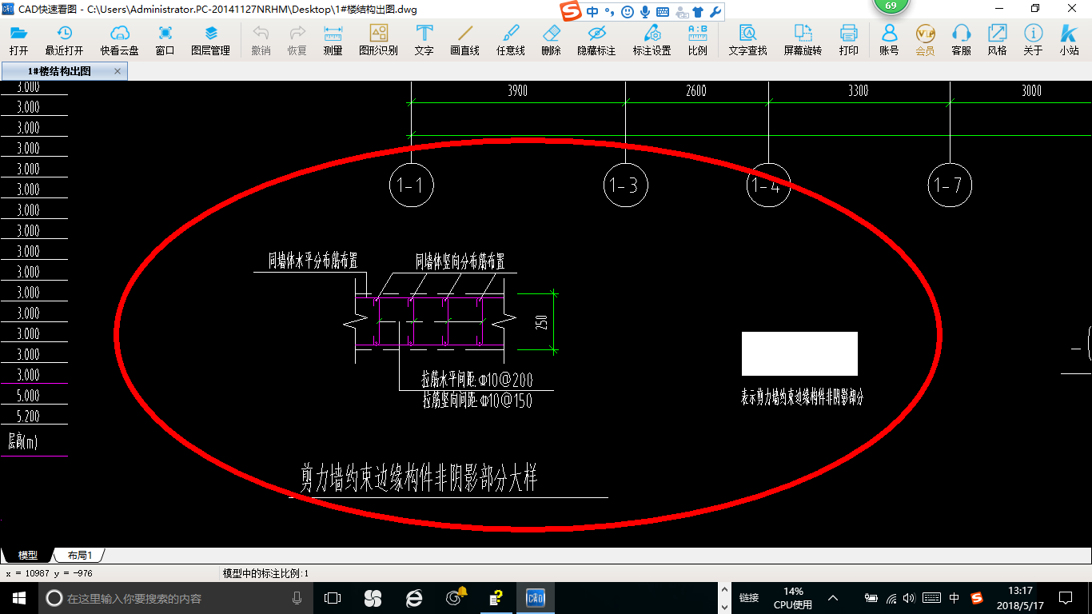1092x614 pixels.
Task: Start Sogou voice input microphone
Action: [x=644, y=11]
